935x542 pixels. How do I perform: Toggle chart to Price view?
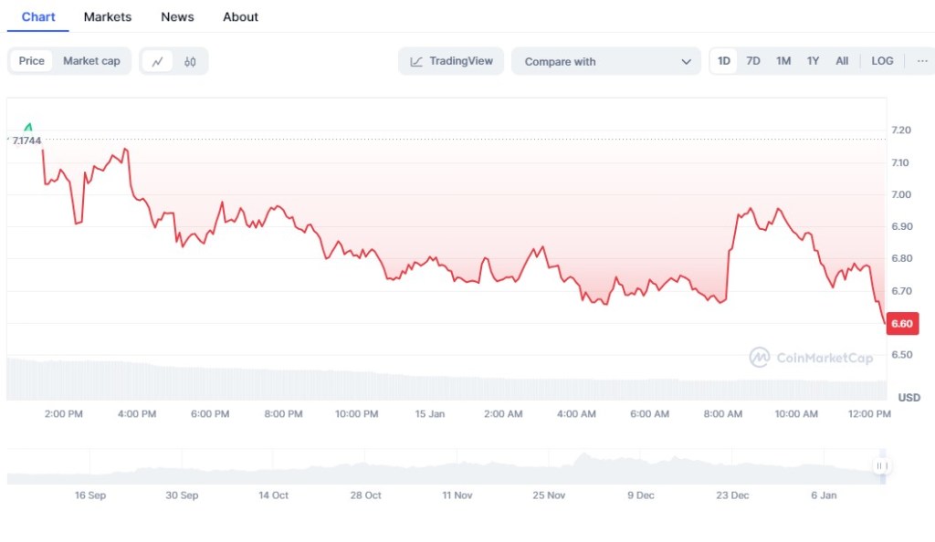tap(32, 61)
